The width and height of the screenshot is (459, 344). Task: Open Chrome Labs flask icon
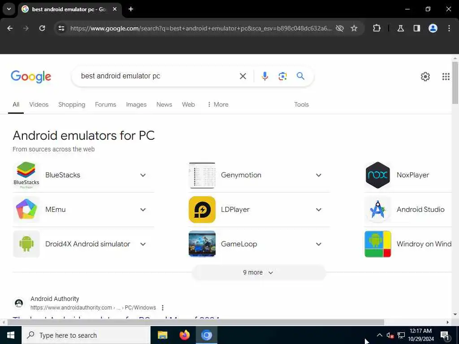[x=401, y=28]
